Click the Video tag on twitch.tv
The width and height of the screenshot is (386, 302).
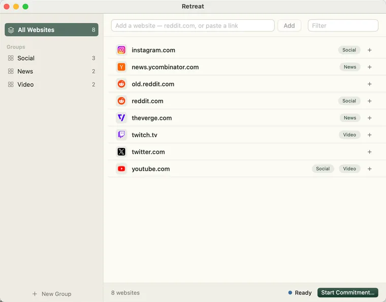[x=349, y=135]
